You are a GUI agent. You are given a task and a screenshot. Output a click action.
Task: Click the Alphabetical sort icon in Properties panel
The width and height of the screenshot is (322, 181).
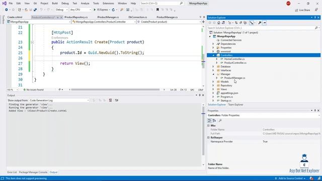point(214,121)
